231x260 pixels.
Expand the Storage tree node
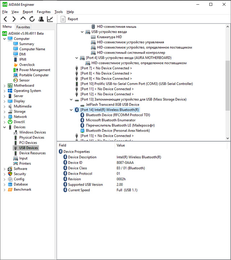click(x=4, y=112)
